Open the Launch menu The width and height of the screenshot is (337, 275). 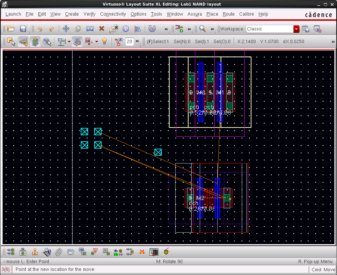pyautogui.click(x=13, y=14)
